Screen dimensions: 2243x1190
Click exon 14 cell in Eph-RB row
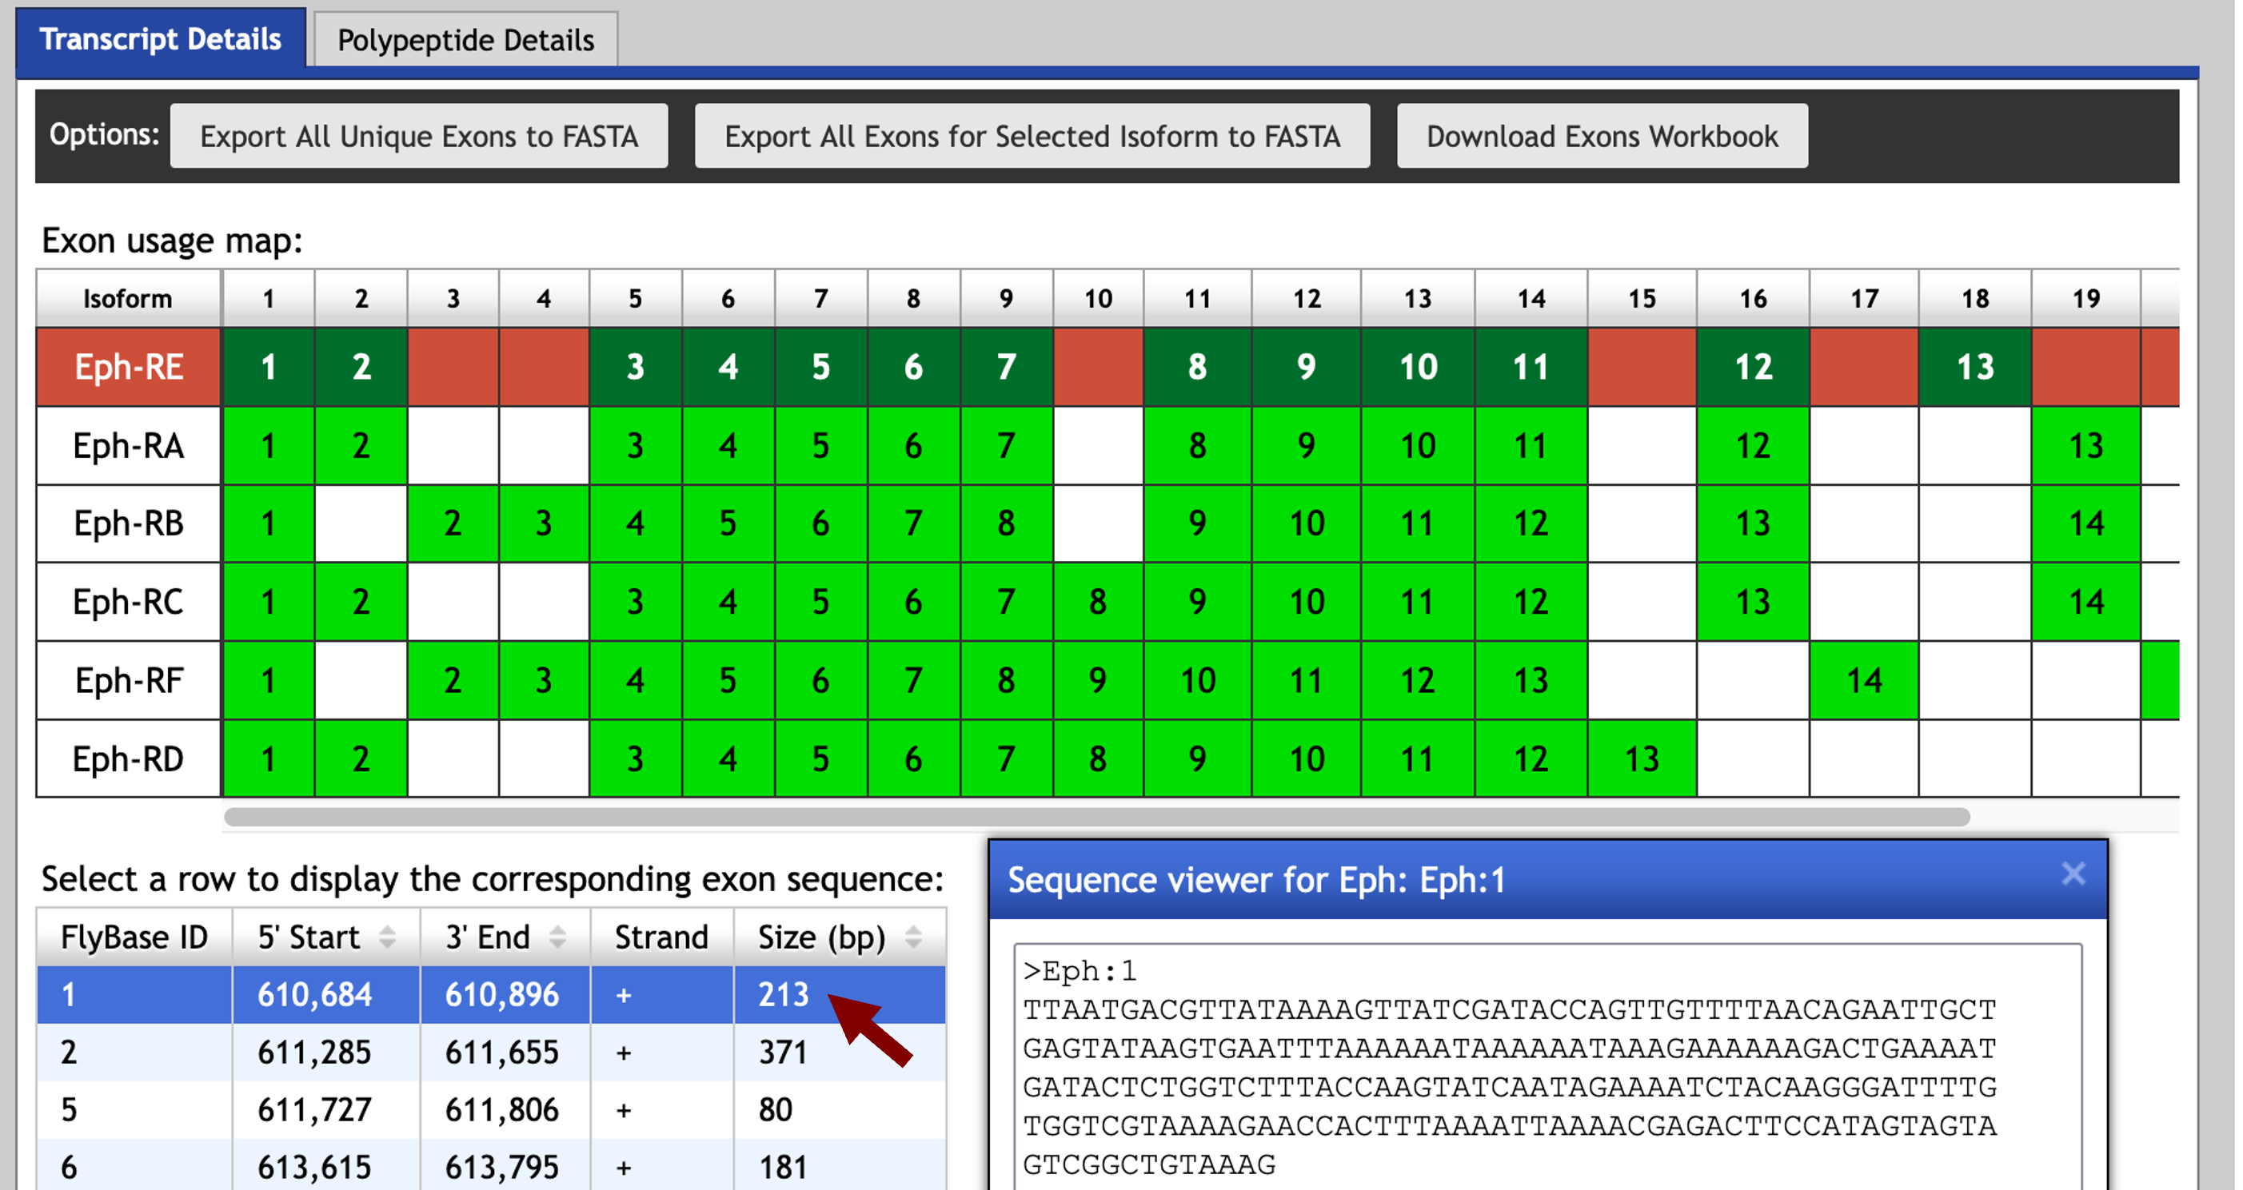[x=2086, y=523]
